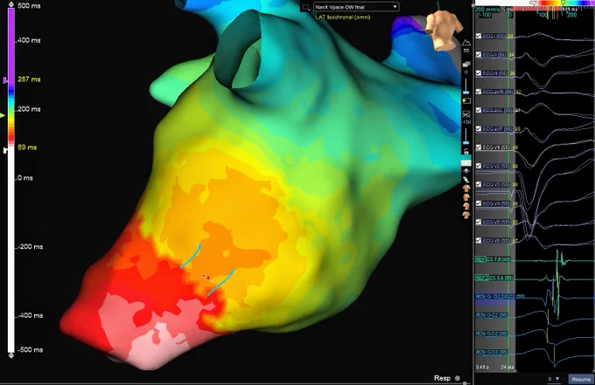Select the ROV G.C2 channel label
Viewport: 595px width, 385px height.
click(492, 315)
